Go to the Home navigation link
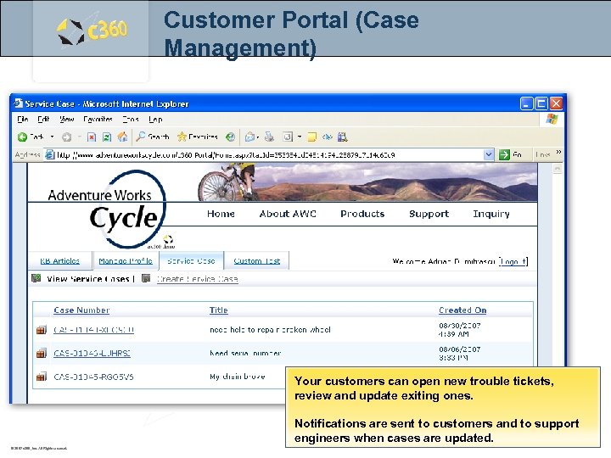611x458 pixels. click(221, 214)
